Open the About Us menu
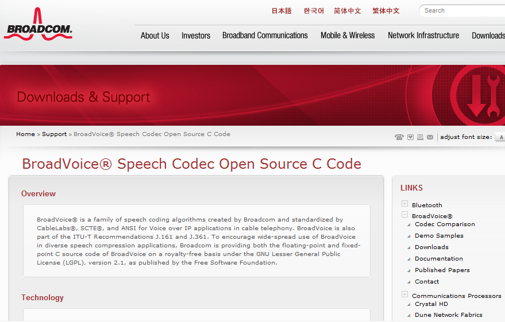 [x=155, y=36]
